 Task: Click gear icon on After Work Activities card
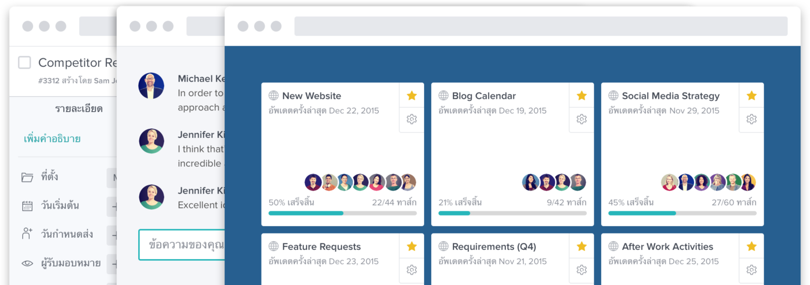751,270
